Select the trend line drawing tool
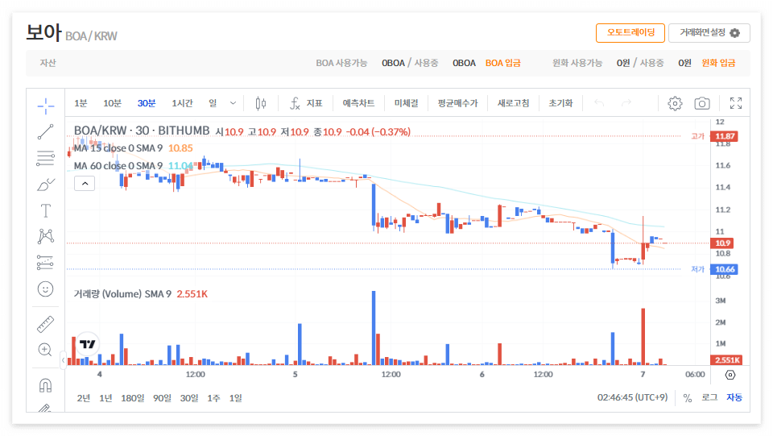Image resolution: width=773 pixels, height=436 pixels. (45, 131)
